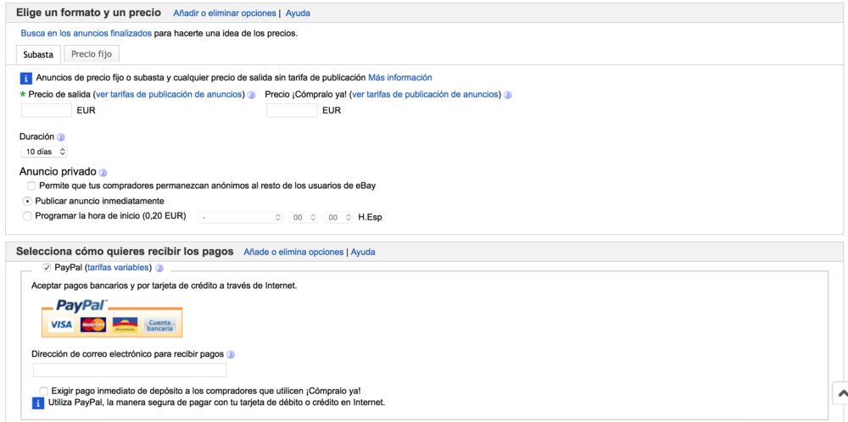The image size is (848, 422).
Task: Click the Más información link
Action: click(399, 77)
